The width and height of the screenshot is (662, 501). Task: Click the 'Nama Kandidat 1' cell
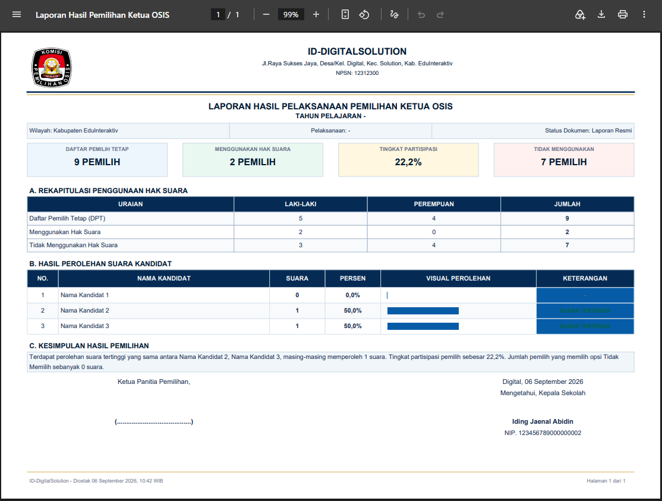[164, 295]
